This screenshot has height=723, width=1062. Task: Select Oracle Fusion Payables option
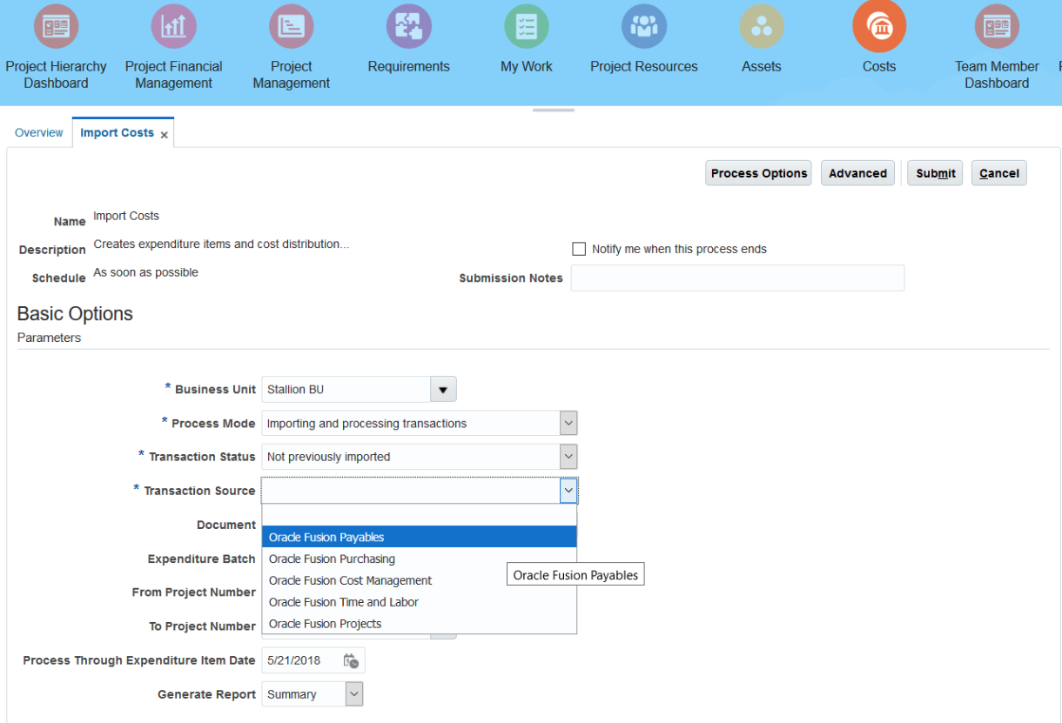(x=419, y=538)
